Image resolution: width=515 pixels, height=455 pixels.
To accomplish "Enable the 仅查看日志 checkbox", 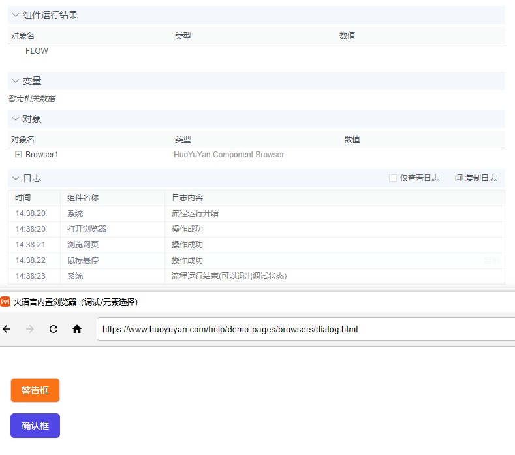I will pyautogui.click(x=393, y=178).
